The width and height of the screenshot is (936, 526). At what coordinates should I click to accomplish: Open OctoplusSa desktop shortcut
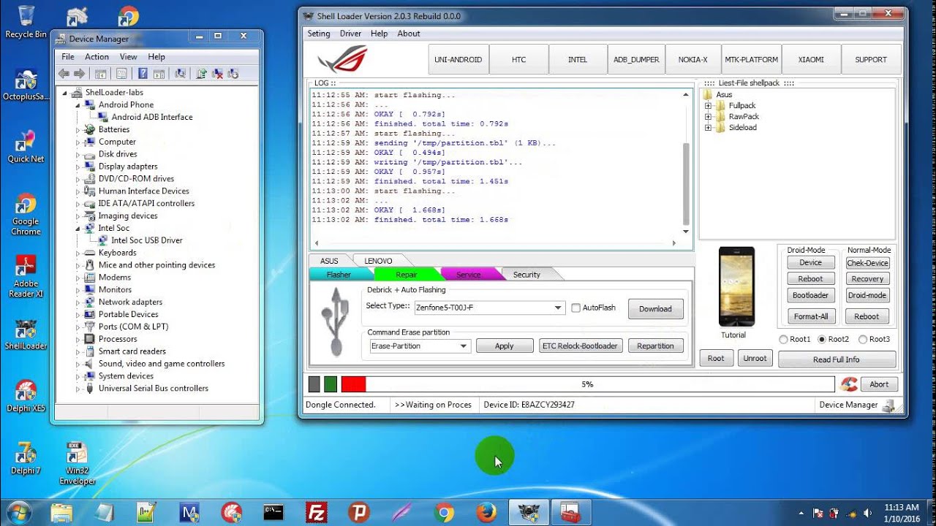pos(26,85)
